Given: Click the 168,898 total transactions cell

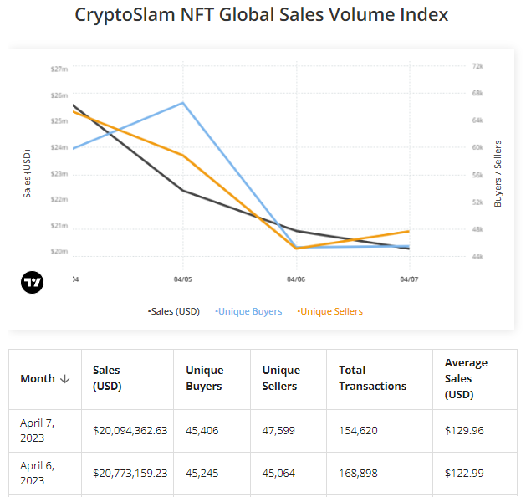Looking at the screenshot, I should (358, 473).
